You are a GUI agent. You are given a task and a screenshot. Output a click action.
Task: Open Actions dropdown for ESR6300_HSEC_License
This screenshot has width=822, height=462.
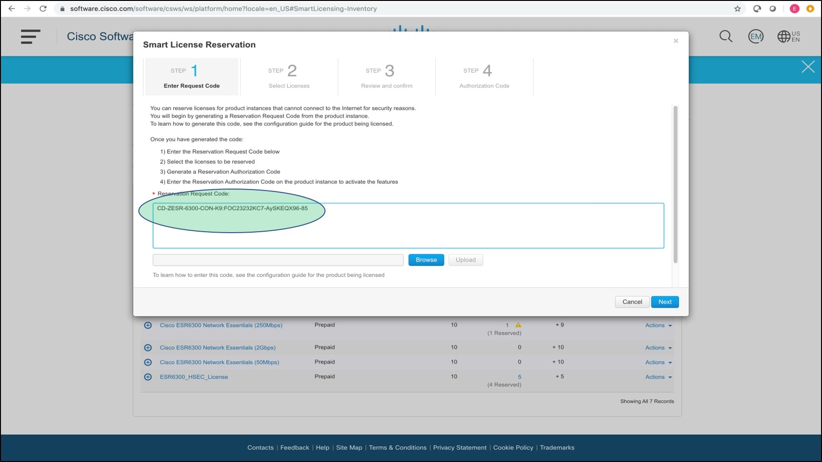[659, 377]
